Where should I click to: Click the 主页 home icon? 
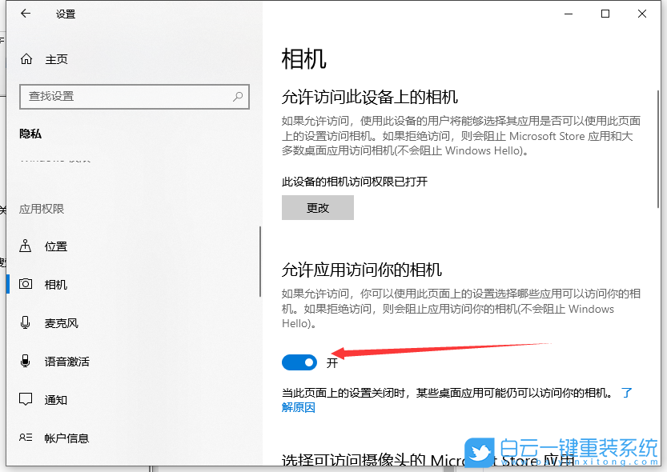[25, 58]
